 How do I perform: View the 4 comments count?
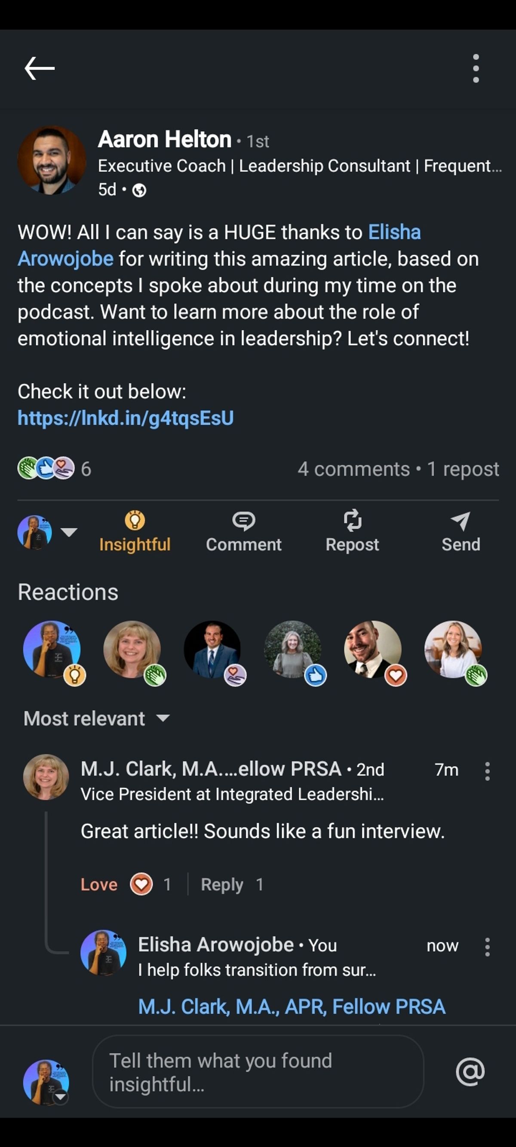pos(353,469)
